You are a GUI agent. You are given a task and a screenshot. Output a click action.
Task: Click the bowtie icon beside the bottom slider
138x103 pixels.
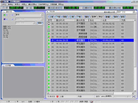coord(134,96)
